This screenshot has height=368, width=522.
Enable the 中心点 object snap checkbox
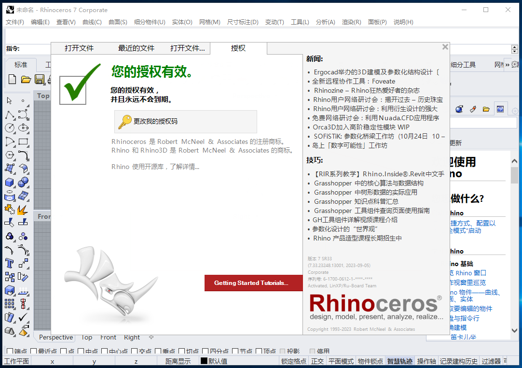coord(105,351)
